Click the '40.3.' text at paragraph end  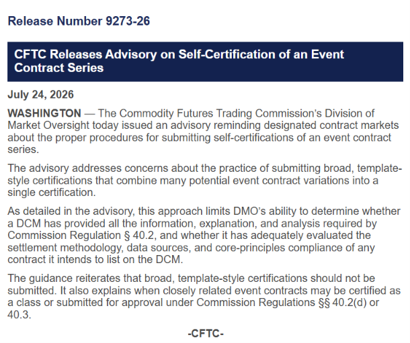(19, 315)
